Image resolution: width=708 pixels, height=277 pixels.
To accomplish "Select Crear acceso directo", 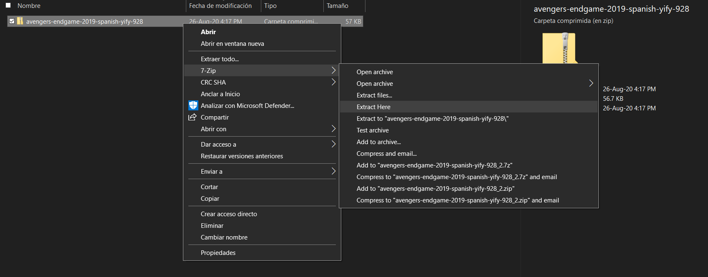I will coord(262,214).
